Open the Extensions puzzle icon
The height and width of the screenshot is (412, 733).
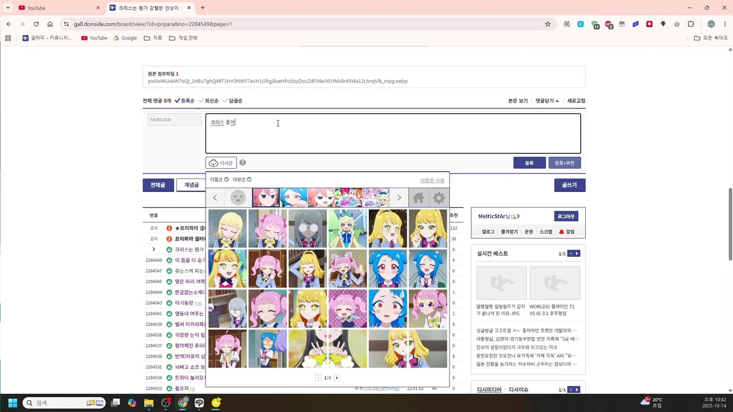click(x=691, y=24)
